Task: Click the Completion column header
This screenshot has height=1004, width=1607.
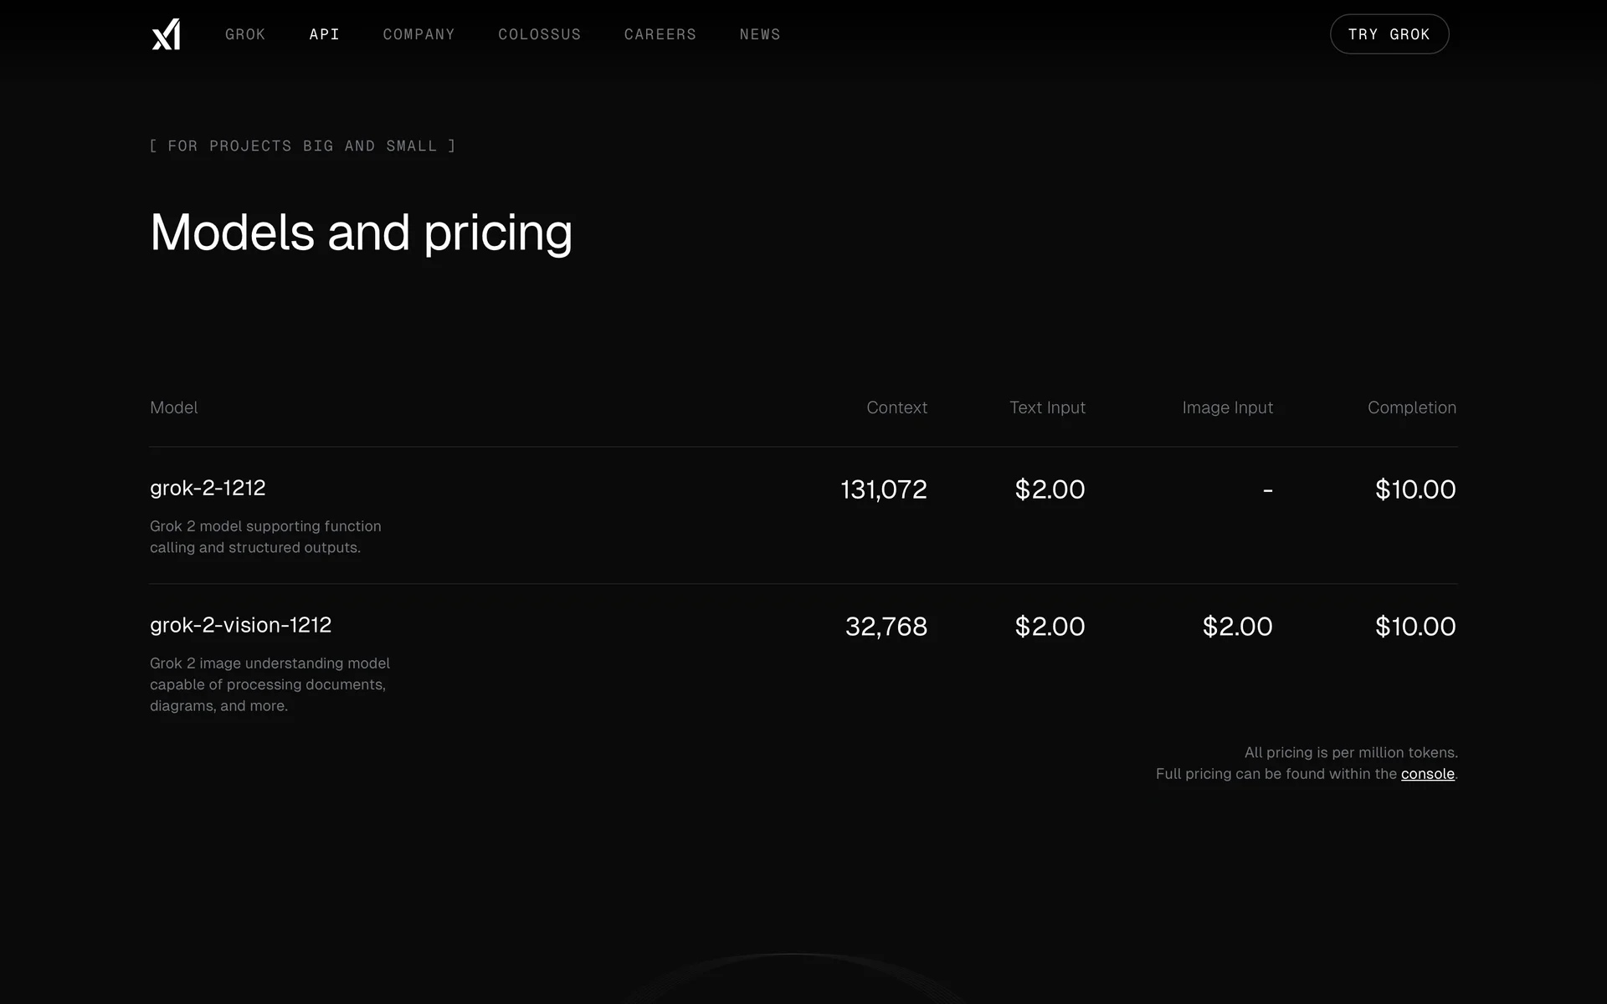Action: pos(1411,407)
